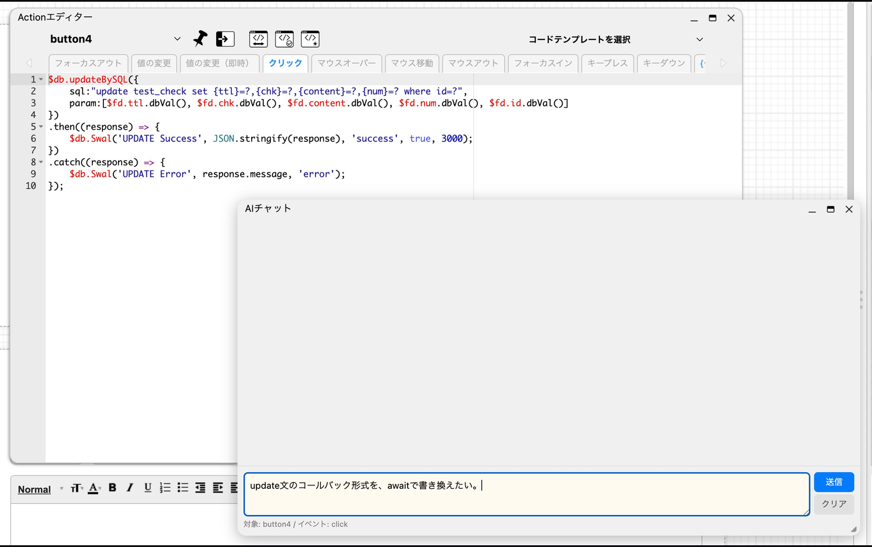This screenshot has width=872, height=547.
Task: Switch to the フォーカスイン tab
Action: click(x=543, y=63)
